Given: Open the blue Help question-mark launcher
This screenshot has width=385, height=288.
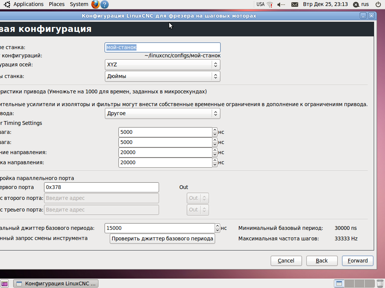Looking at the screenshot, I should click(x=105, y=4).
